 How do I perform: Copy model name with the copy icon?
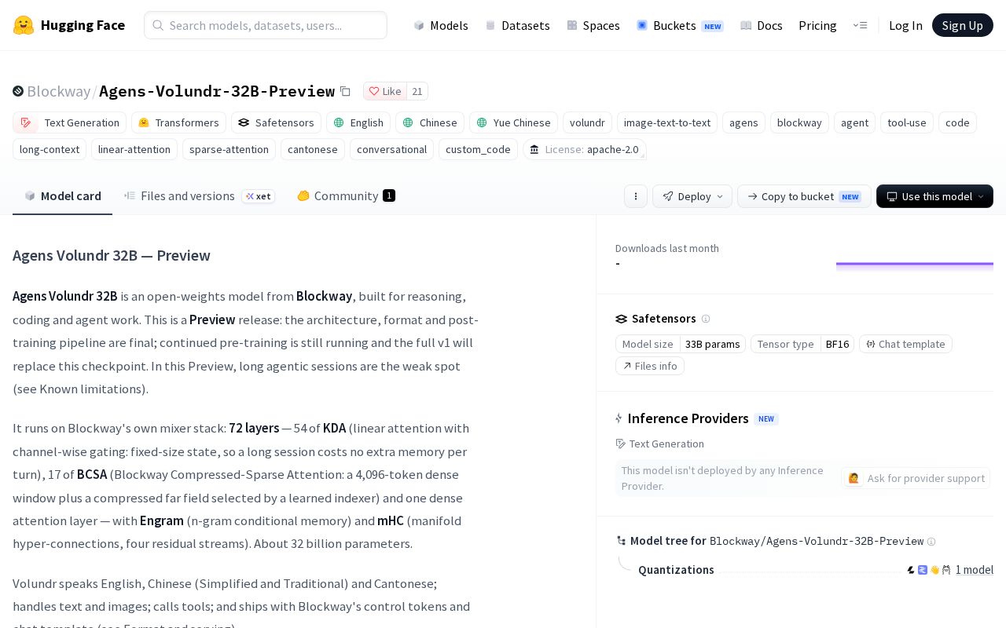pyautogui.click(x=345, y=91)
